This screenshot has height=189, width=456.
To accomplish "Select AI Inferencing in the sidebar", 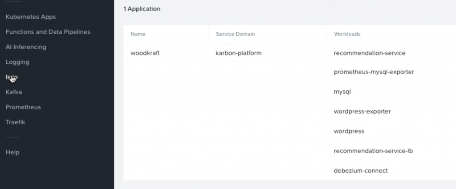I will click(x=26, y=47).
